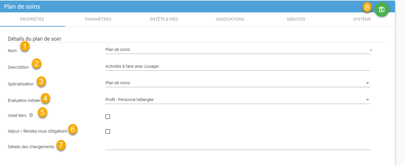Click the orange number 8 marker
Image resolution: width=405 pixels, height=165 pixels.
(x=367, y=7)
